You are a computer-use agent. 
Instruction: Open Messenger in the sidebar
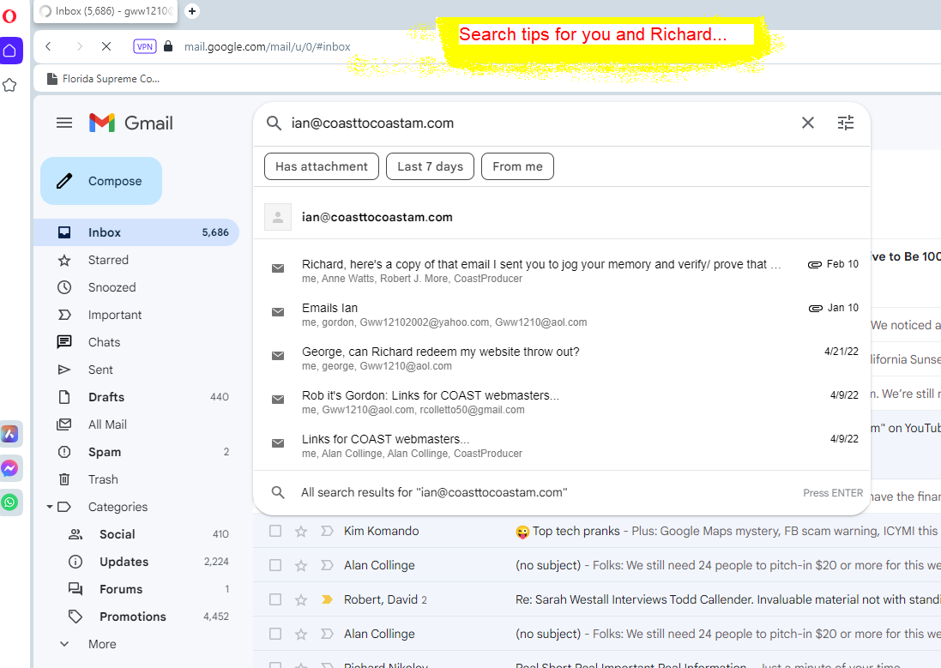pos(9,468)
